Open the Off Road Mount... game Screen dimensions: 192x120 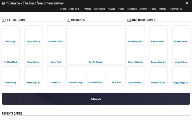click(x=181, y=35)
